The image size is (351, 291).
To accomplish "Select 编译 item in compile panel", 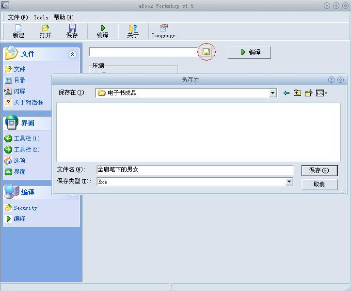I will pyautogui.click(x=15, y=218).
